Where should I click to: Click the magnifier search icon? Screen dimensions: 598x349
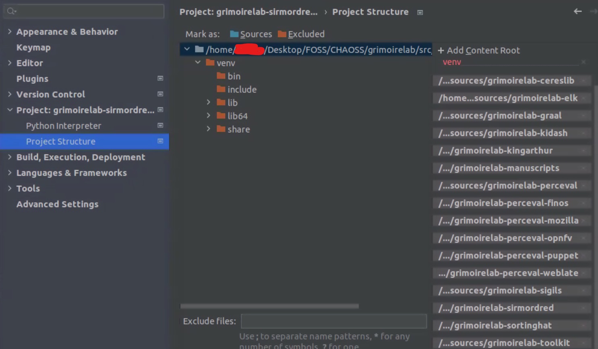[x=11, y=11]
